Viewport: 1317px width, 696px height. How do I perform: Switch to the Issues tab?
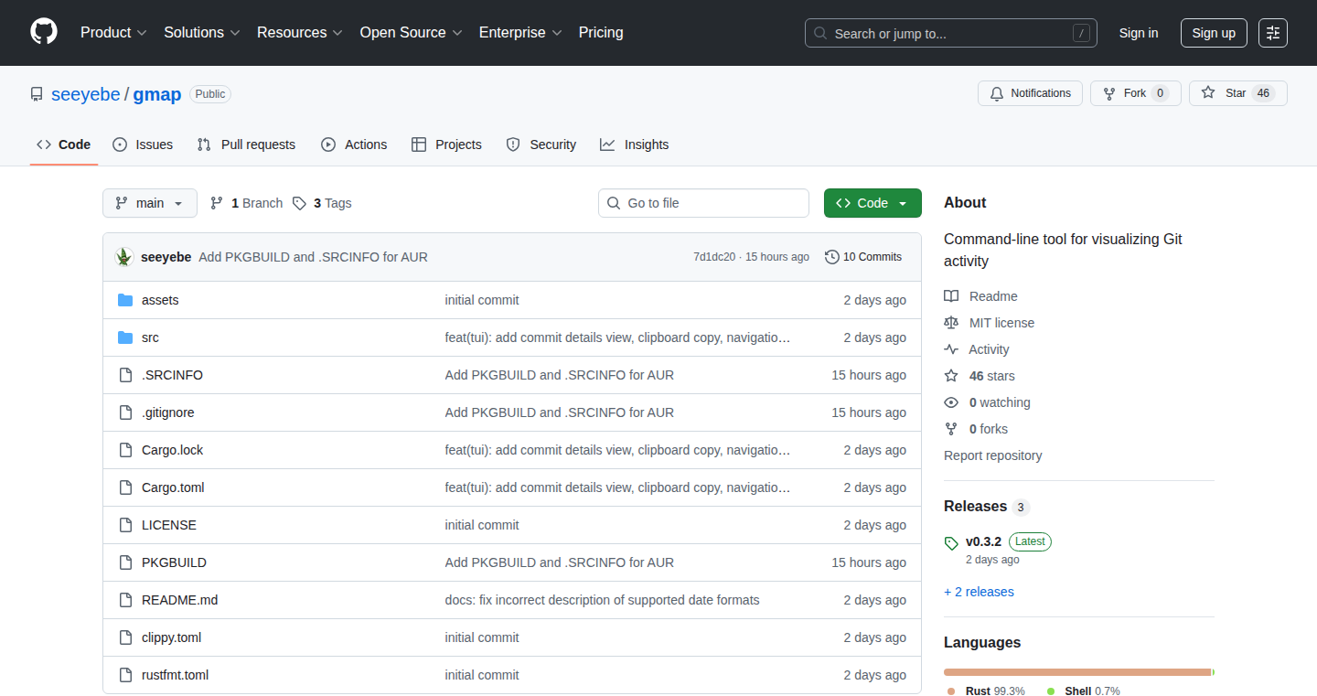[x=143, y=145]
